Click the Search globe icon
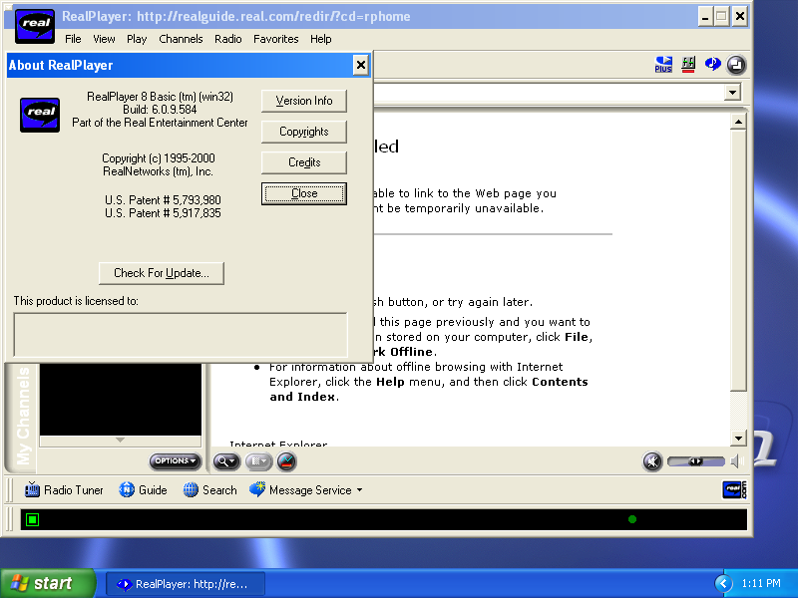798x598 pixels. (191, 489)
